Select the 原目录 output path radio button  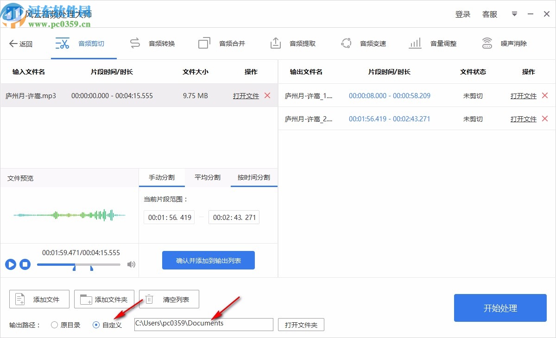tap(54, 325)
